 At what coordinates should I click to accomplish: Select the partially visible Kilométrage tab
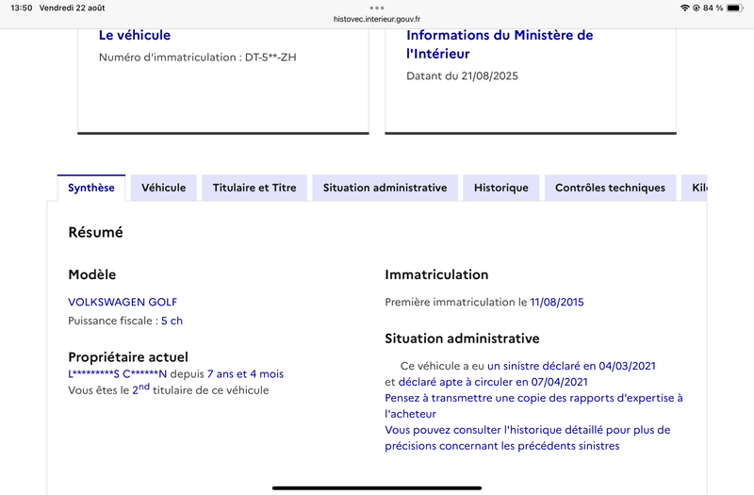(x=697, y=188)
